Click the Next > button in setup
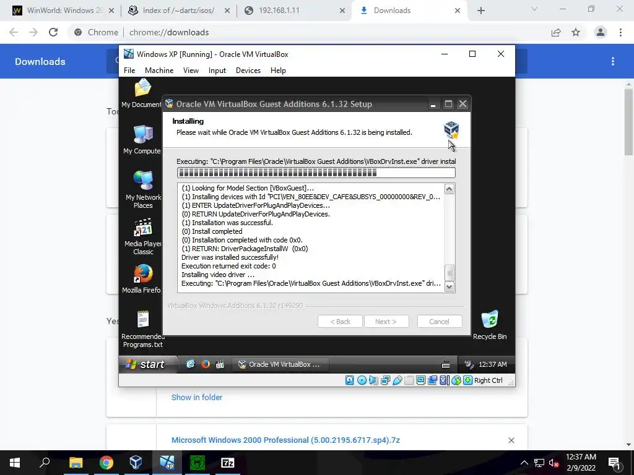The image size is (634, 475). coord(386,322)
